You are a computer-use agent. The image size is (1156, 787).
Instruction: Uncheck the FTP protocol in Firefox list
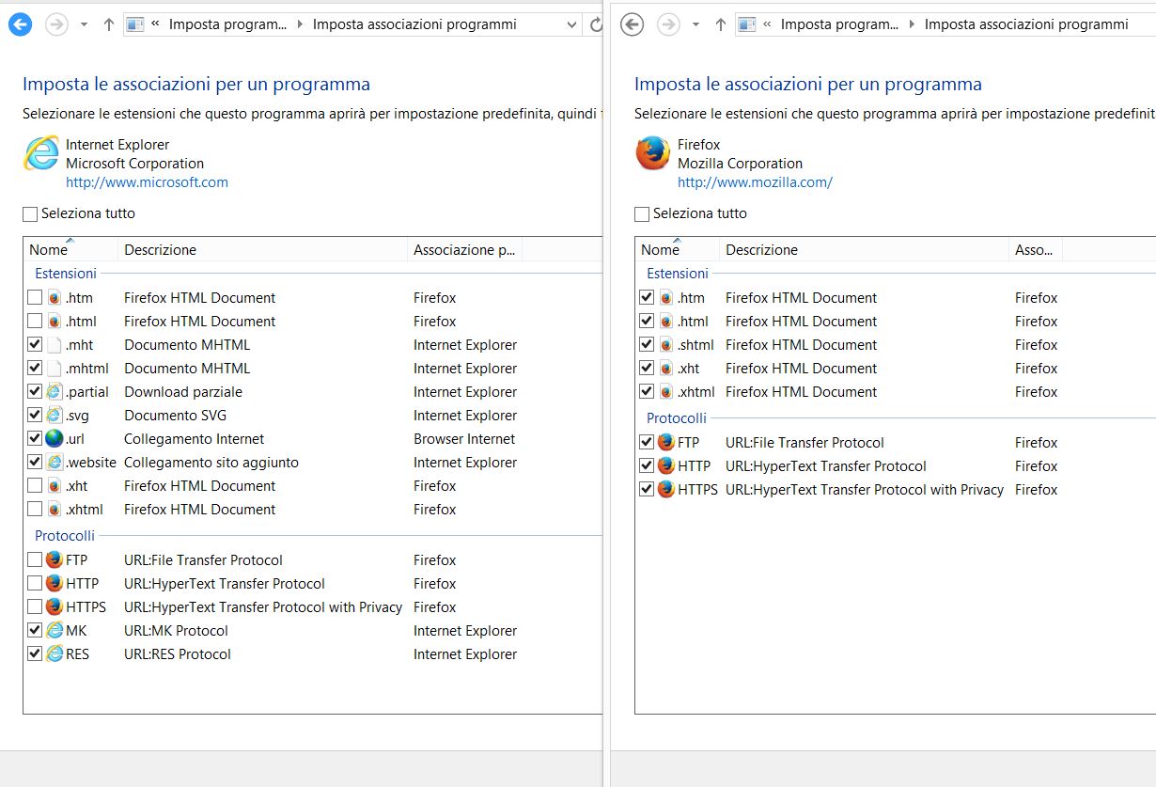pos(647,442)
